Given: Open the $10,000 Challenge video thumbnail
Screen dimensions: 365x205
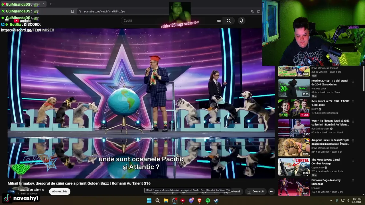Looking at the screenshot, I should [x=294, y=71].
